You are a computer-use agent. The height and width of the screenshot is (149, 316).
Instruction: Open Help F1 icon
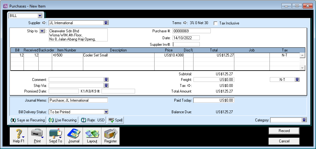pyautogui.click(x=19, y=136)
